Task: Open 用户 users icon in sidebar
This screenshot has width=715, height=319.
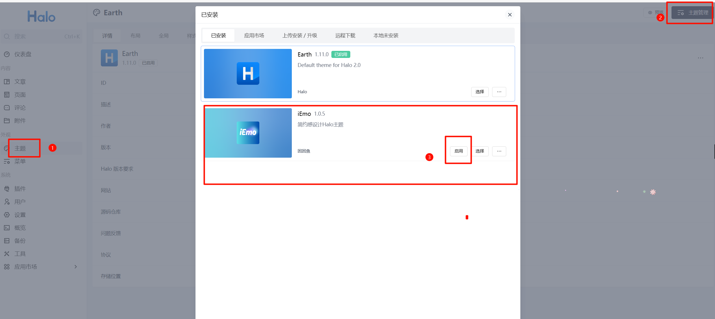Action: point(7,202)
